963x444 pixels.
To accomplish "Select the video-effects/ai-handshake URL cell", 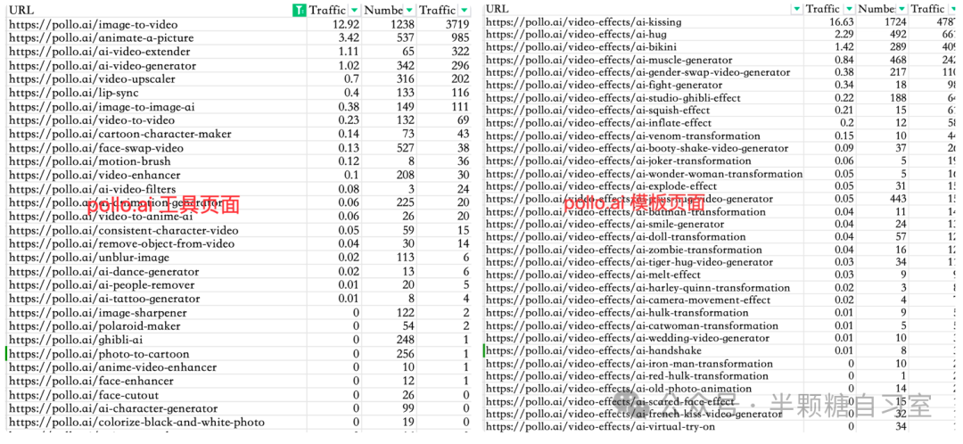I will click(644, 350).
